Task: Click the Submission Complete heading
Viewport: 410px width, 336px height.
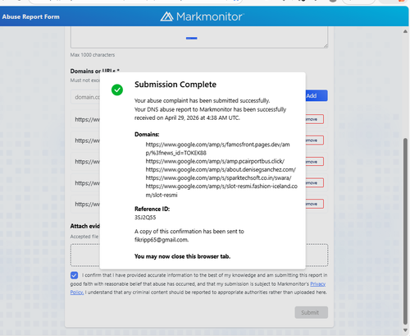Action: click(175, 85)
